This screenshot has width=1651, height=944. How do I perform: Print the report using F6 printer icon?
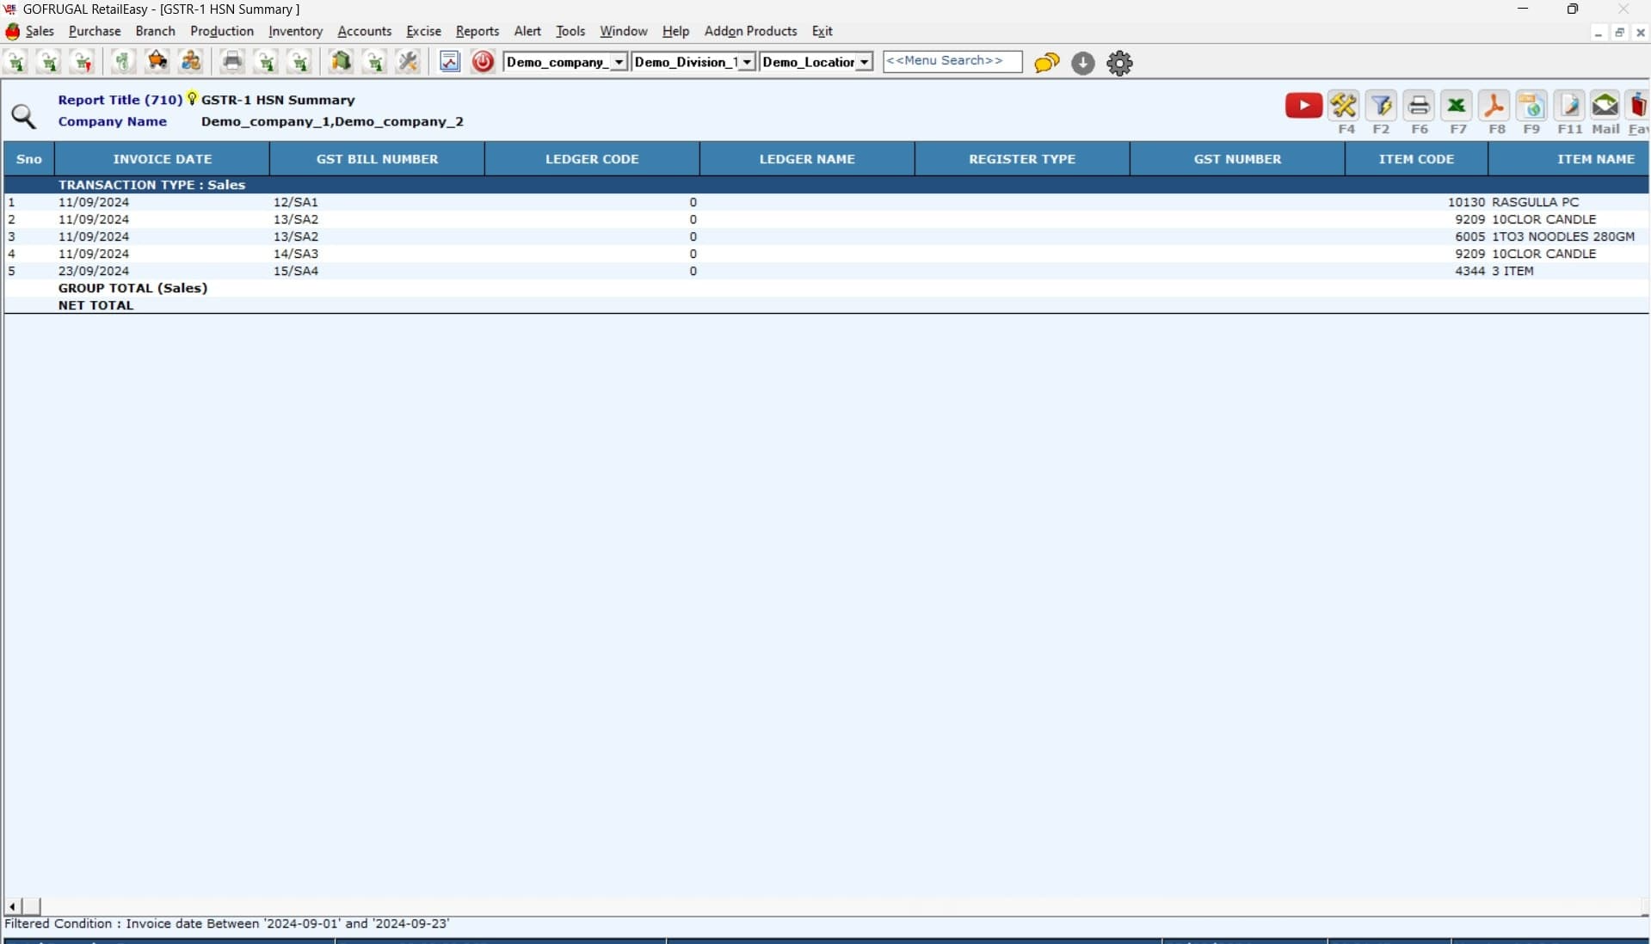[x=1419, y=106]
